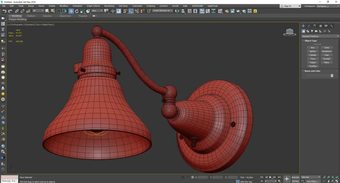
Task: Show the Lights creation category
Action: pos(312,31)
